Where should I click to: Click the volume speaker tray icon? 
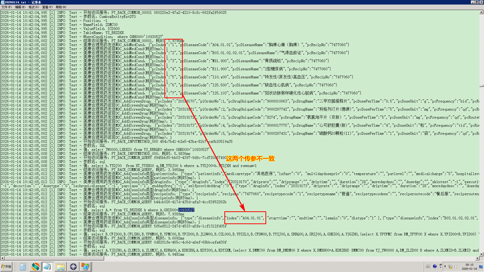pyautogui.click(x=456, y=267)
